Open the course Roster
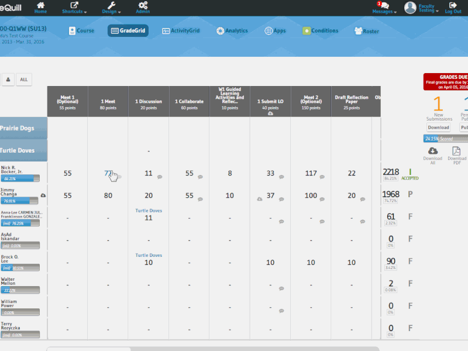The height and width of the screenshot is (351, 468). click(366, 30)
